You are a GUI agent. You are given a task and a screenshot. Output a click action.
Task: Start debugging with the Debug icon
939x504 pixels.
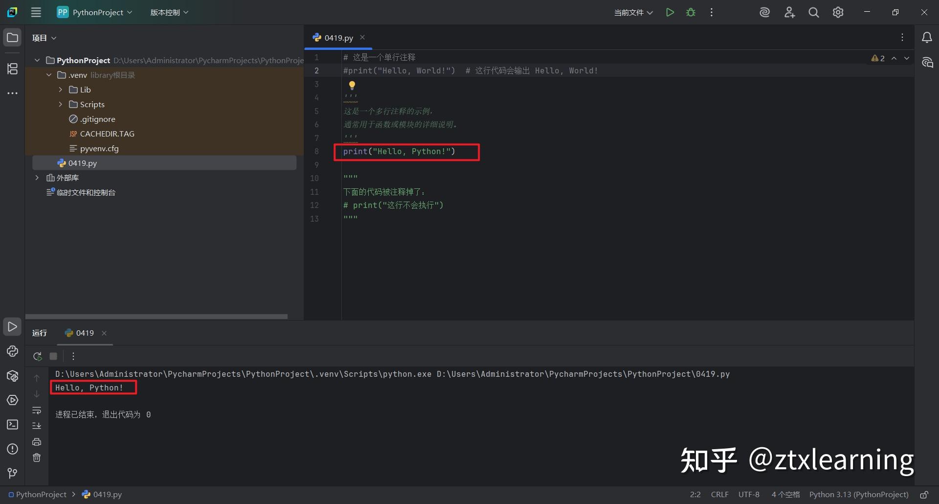[691, 12]
